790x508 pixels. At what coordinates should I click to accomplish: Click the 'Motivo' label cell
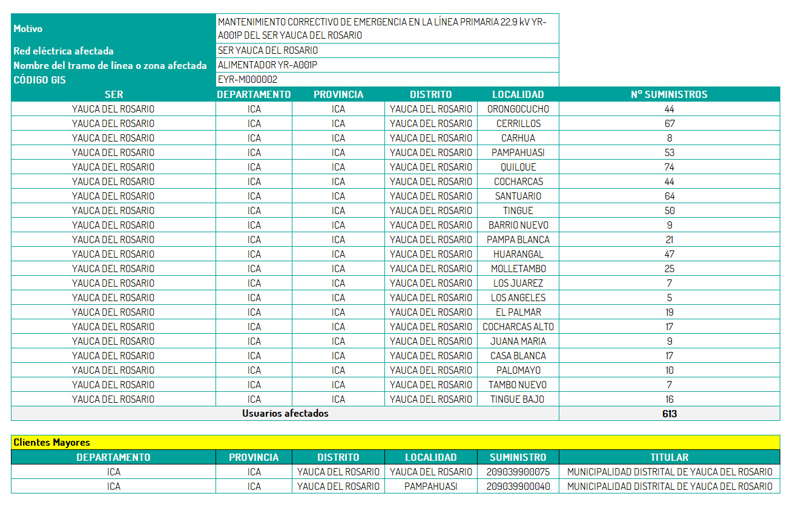click(x=113, y=28)
